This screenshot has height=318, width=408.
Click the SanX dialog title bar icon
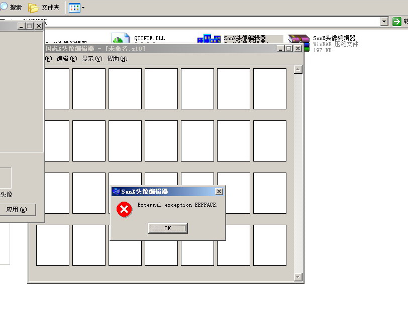(x=116, y=192)
